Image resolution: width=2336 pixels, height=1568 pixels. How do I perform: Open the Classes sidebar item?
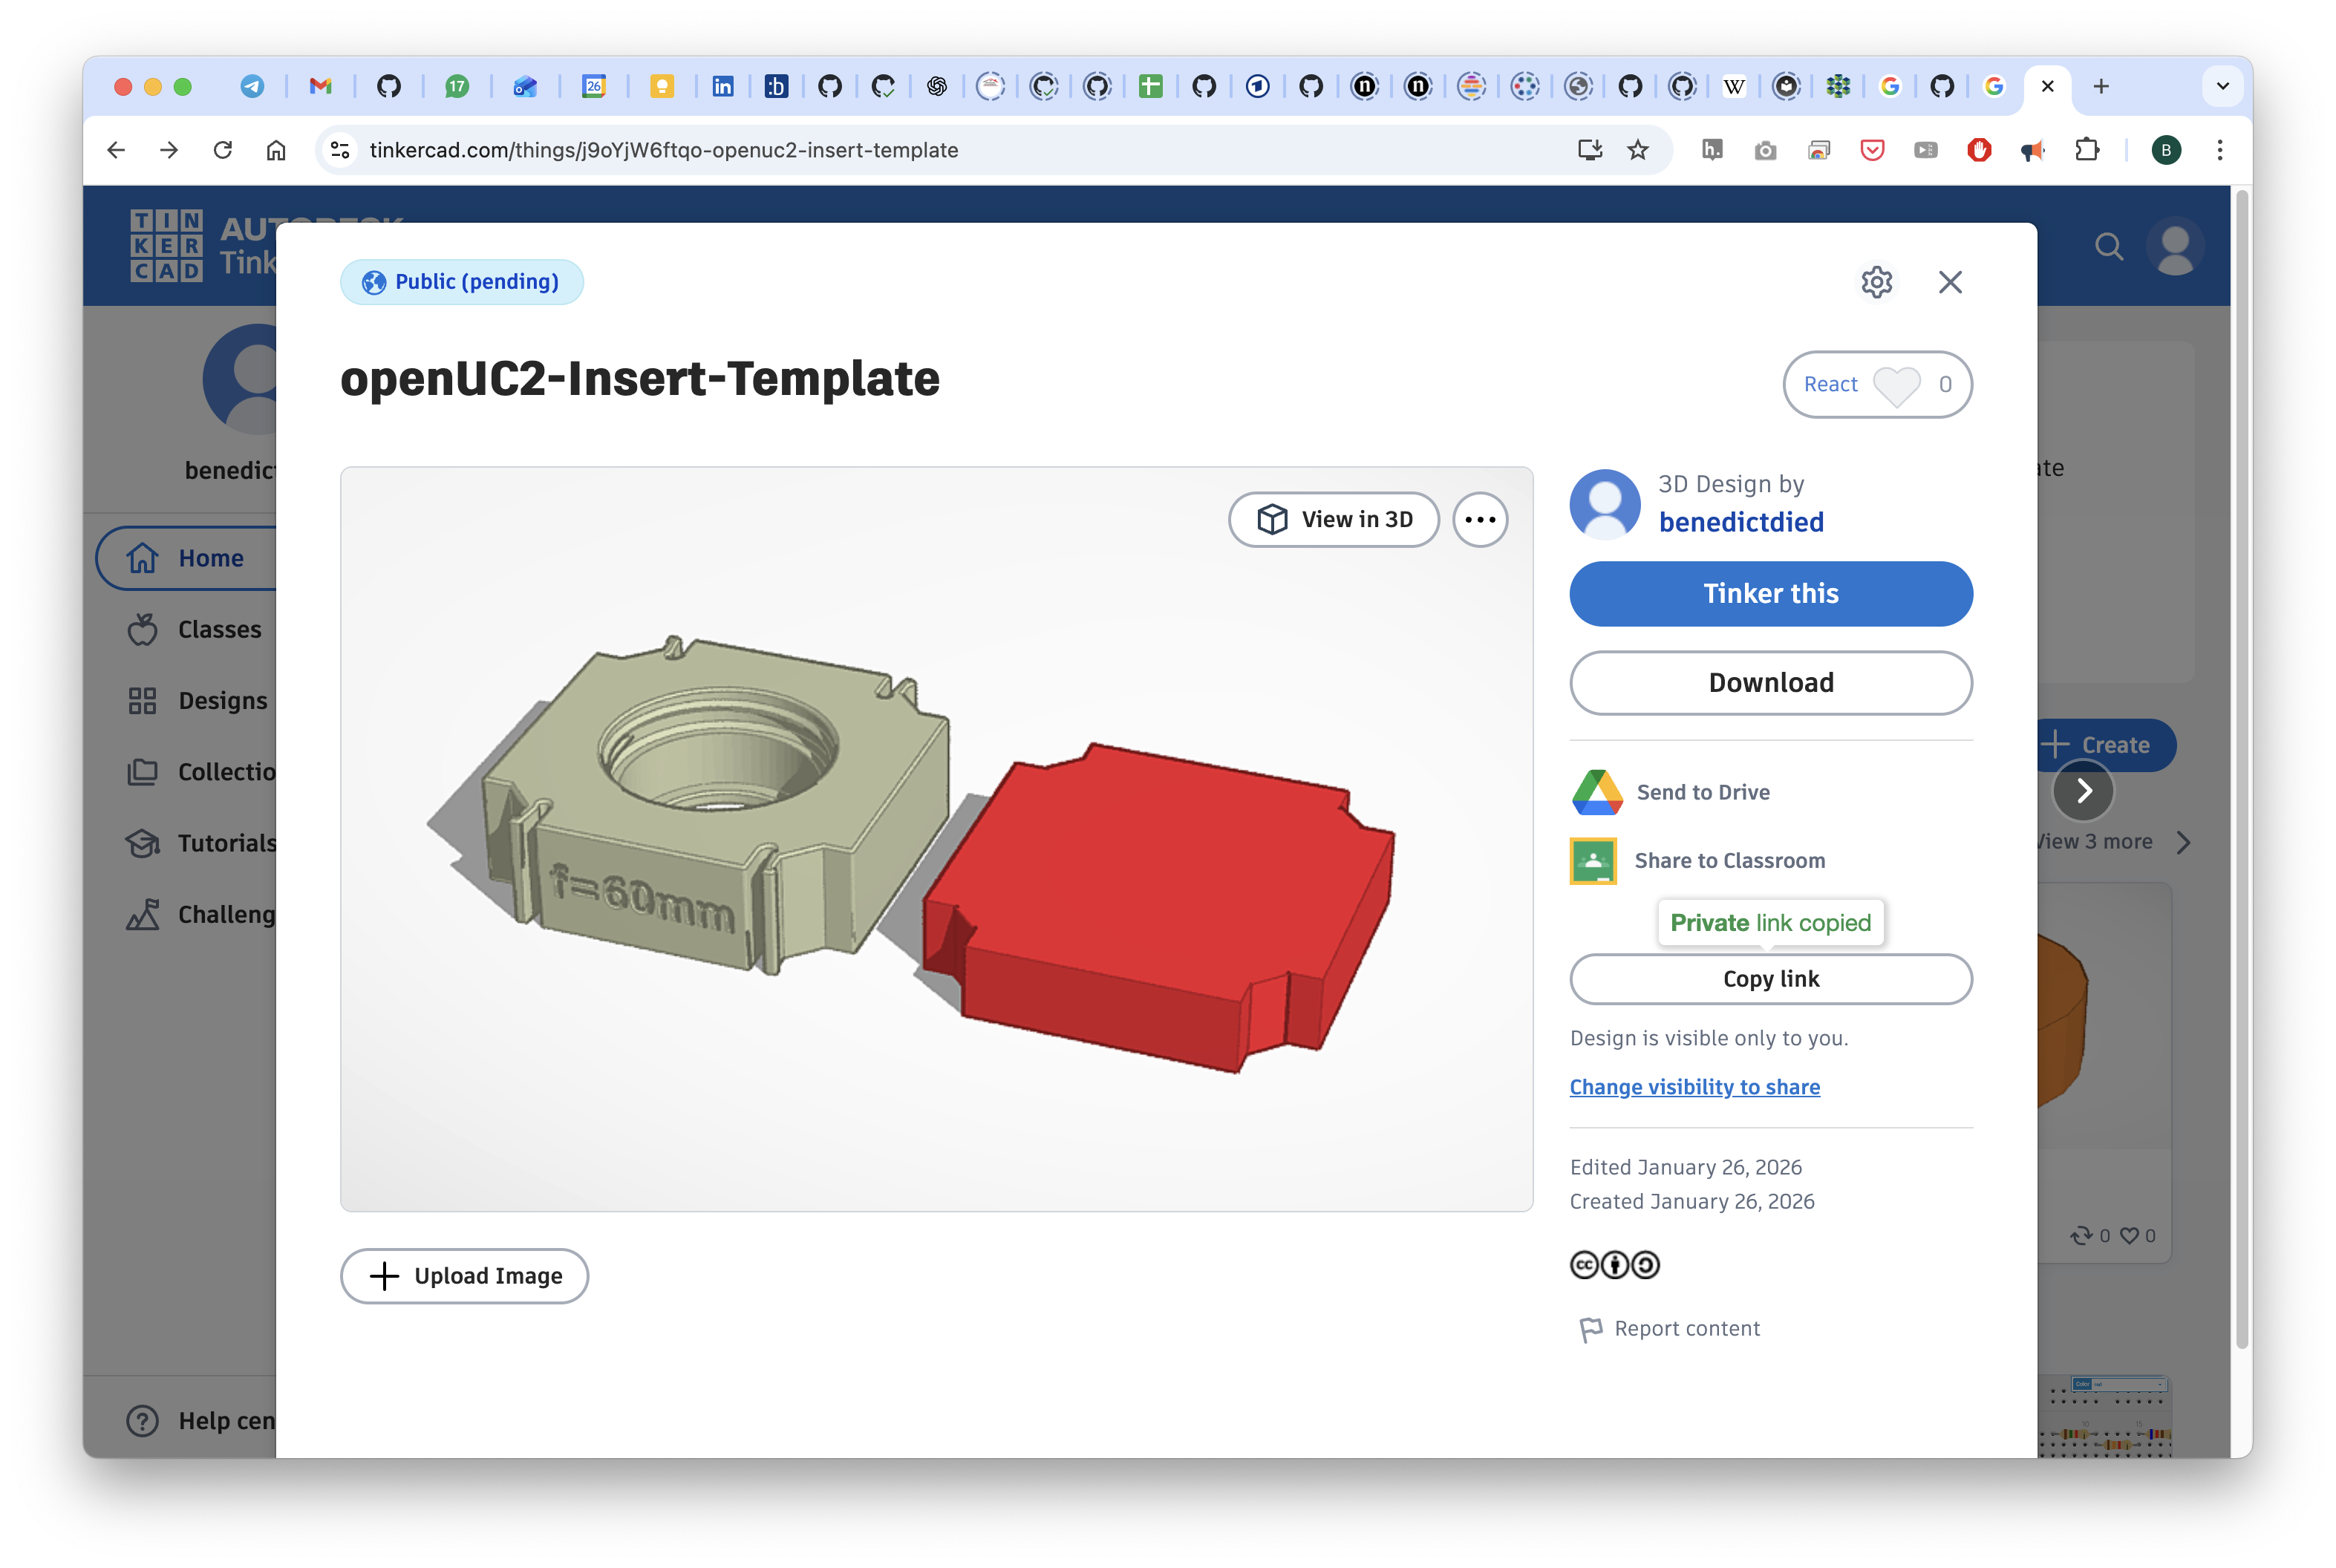[x=218, y=629]
